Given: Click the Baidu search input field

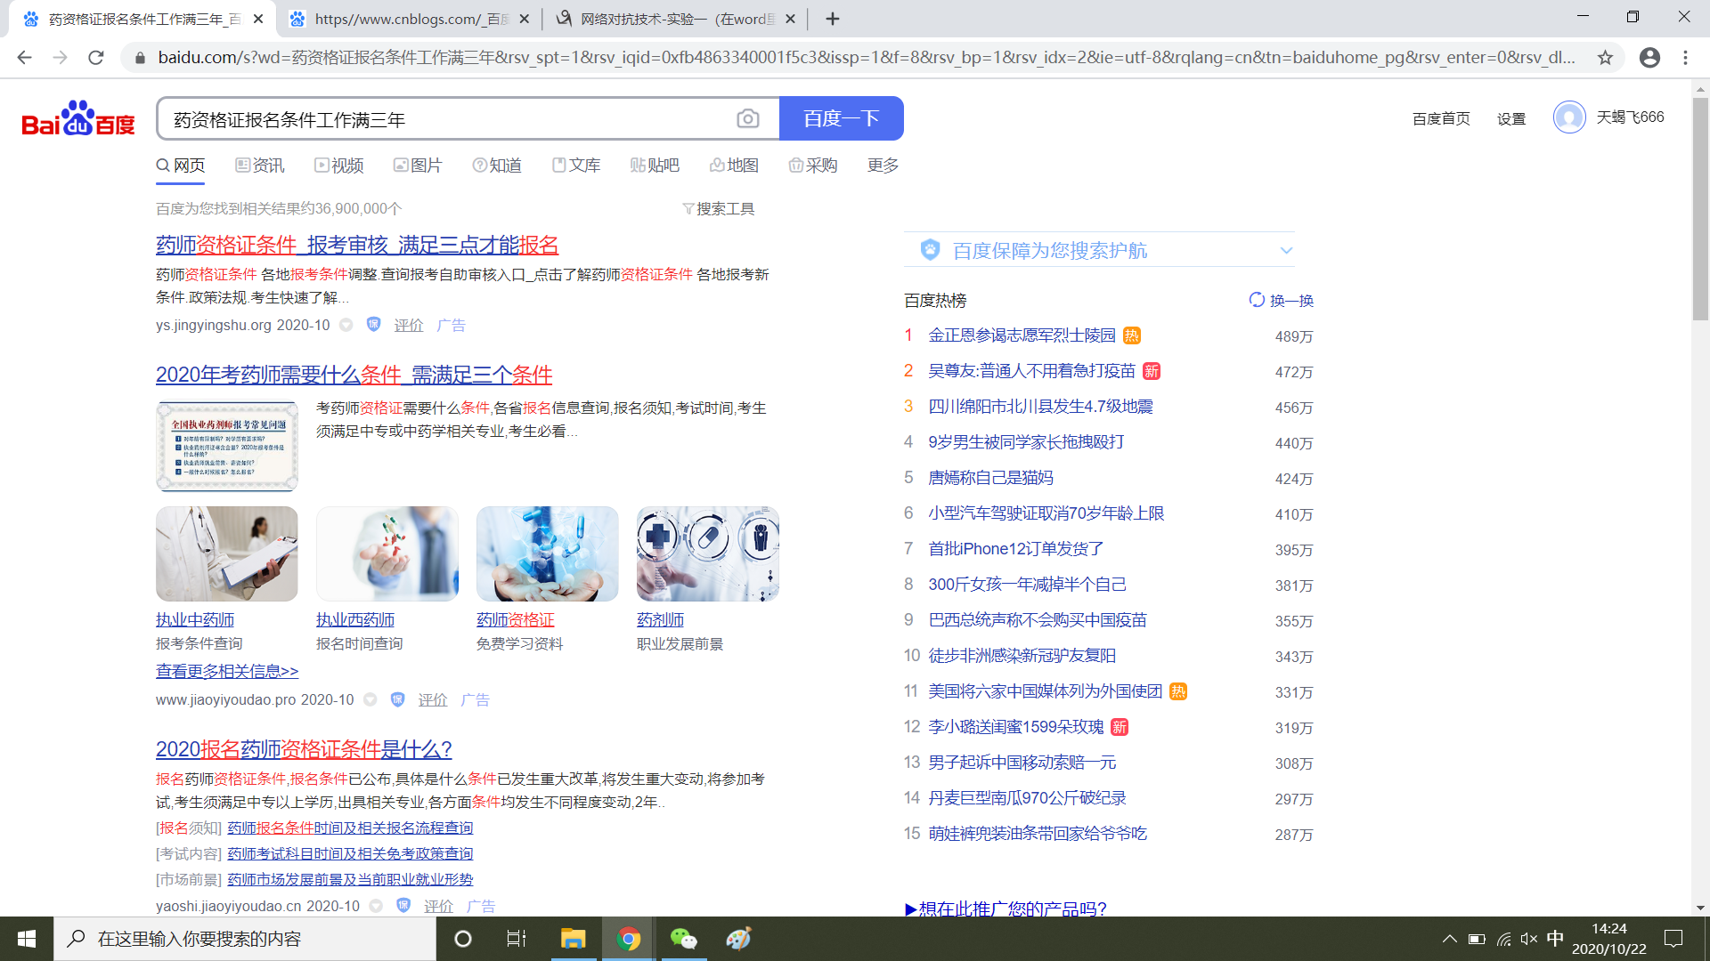Looking at the screenshot, I should coord(445,119).
